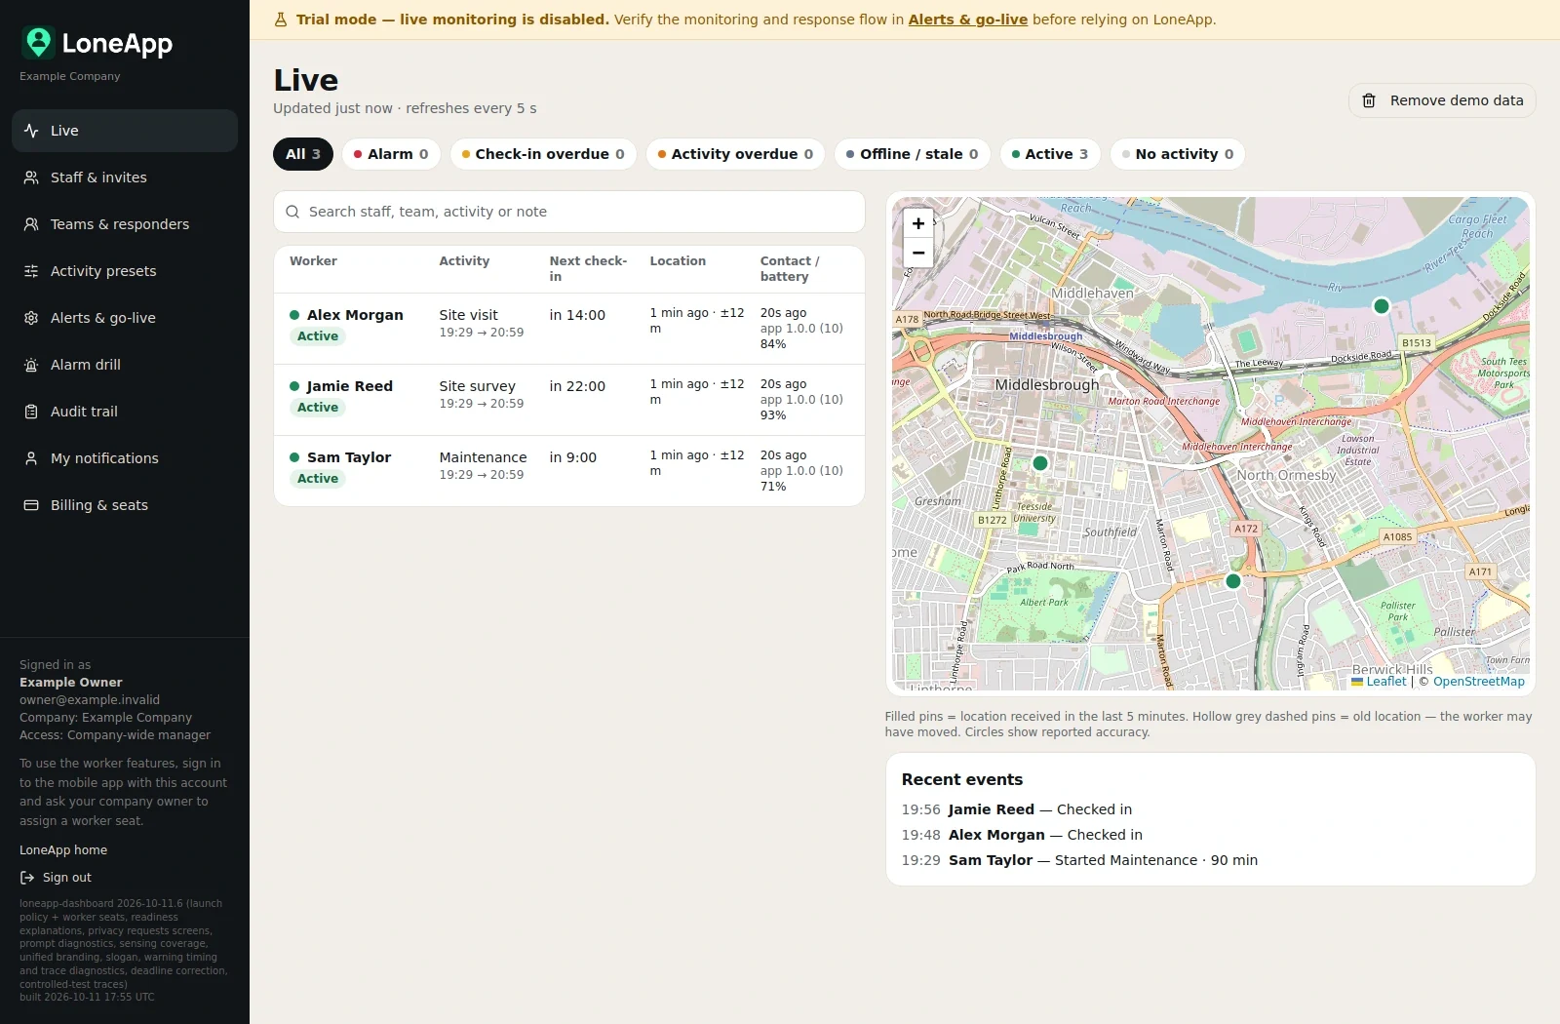Filter by No activity
Viewport: 1560px width, 1024px height.
click(1178, 154)
